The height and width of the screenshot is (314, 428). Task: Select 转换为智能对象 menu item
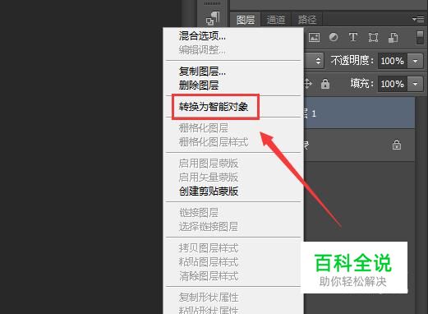[x=214, y=107]
